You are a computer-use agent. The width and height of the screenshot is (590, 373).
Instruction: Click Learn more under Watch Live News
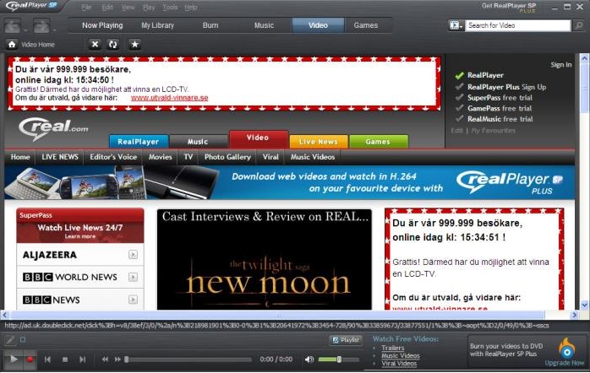click(x=80, y=236)
